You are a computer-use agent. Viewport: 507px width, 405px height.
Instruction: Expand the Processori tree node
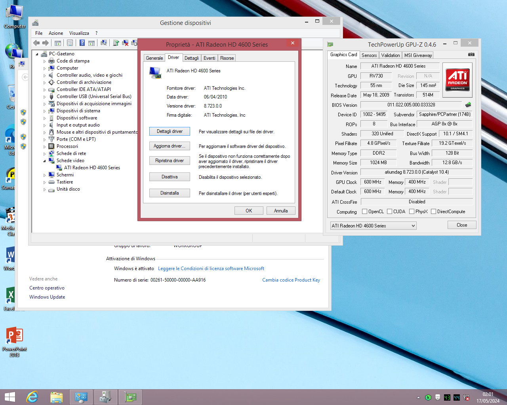(44, 146)
